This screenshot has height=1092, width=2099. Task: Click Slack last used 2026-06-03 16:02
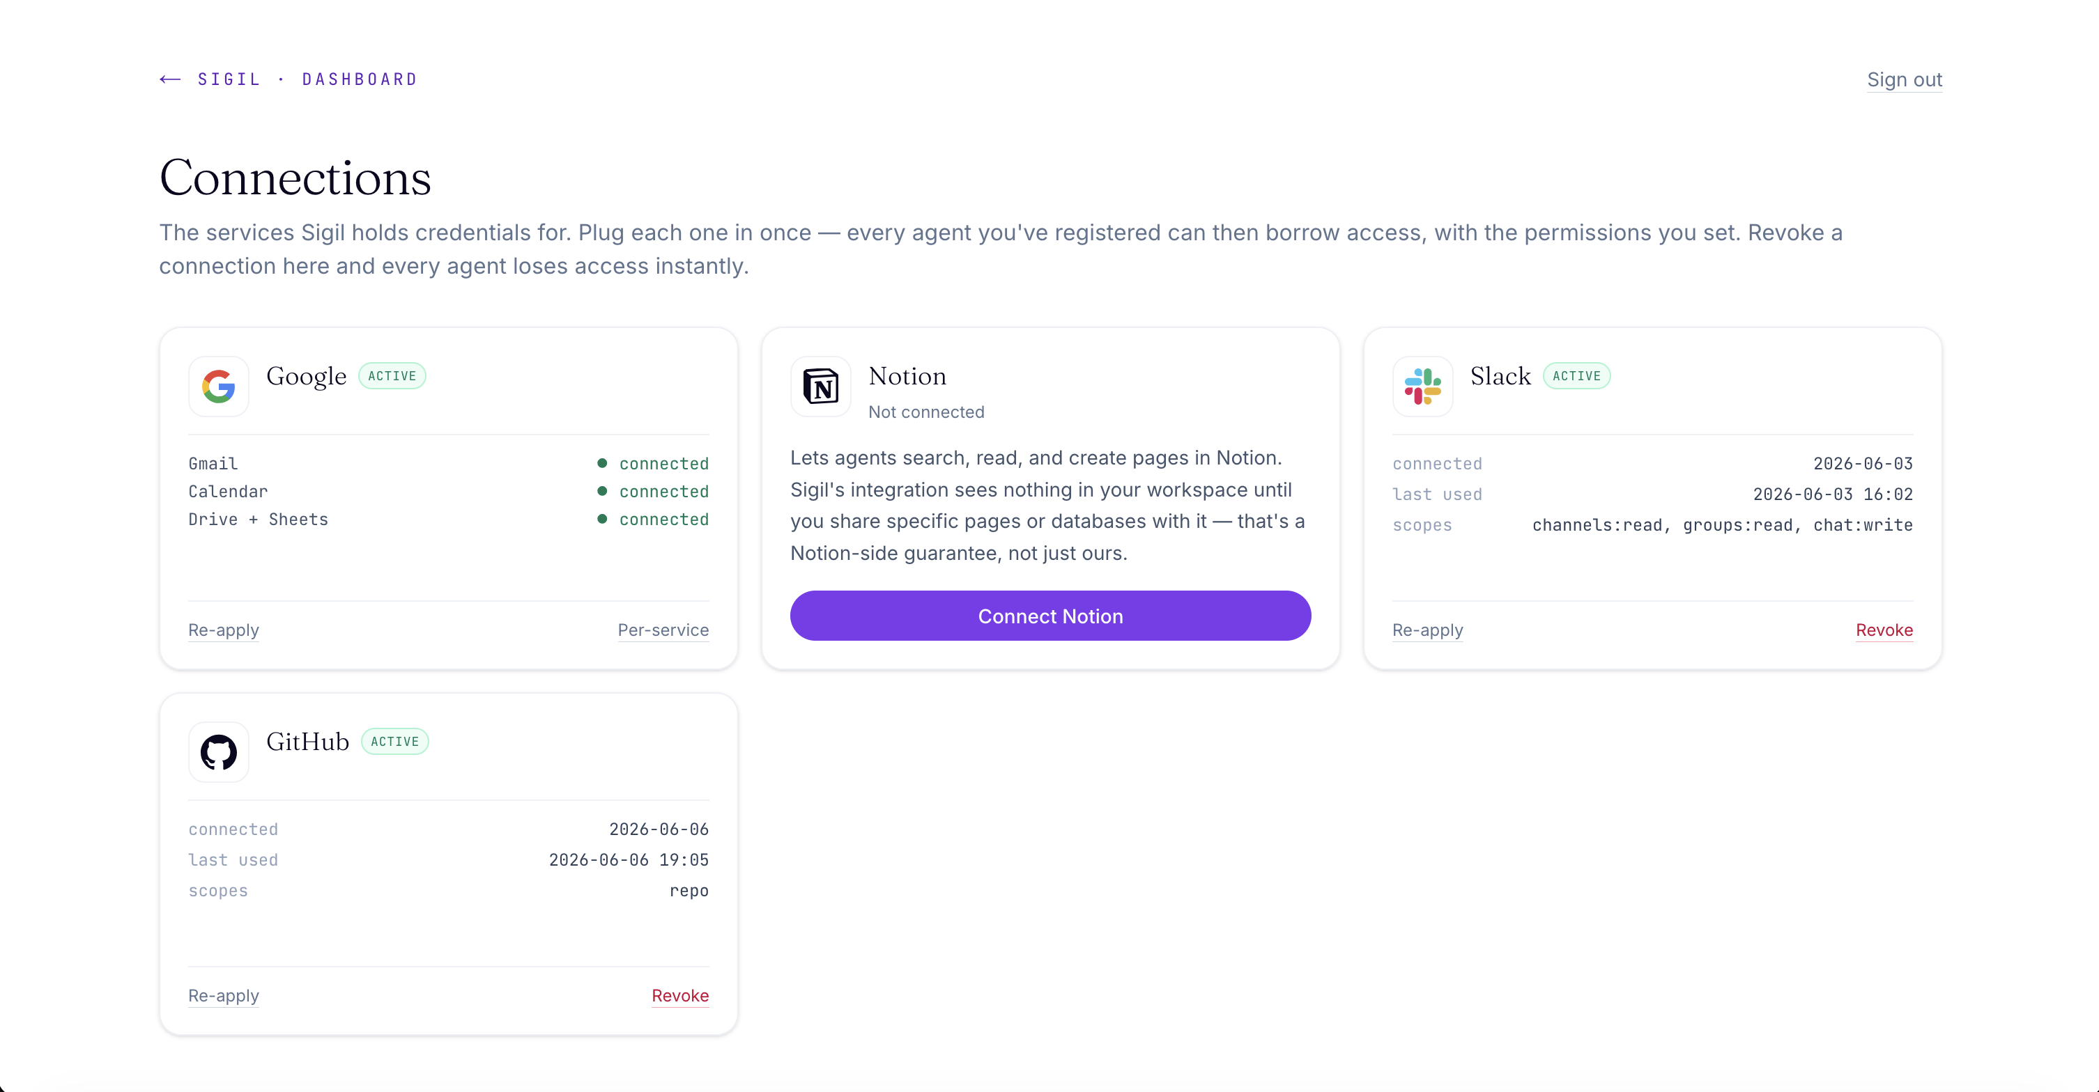1833,494
